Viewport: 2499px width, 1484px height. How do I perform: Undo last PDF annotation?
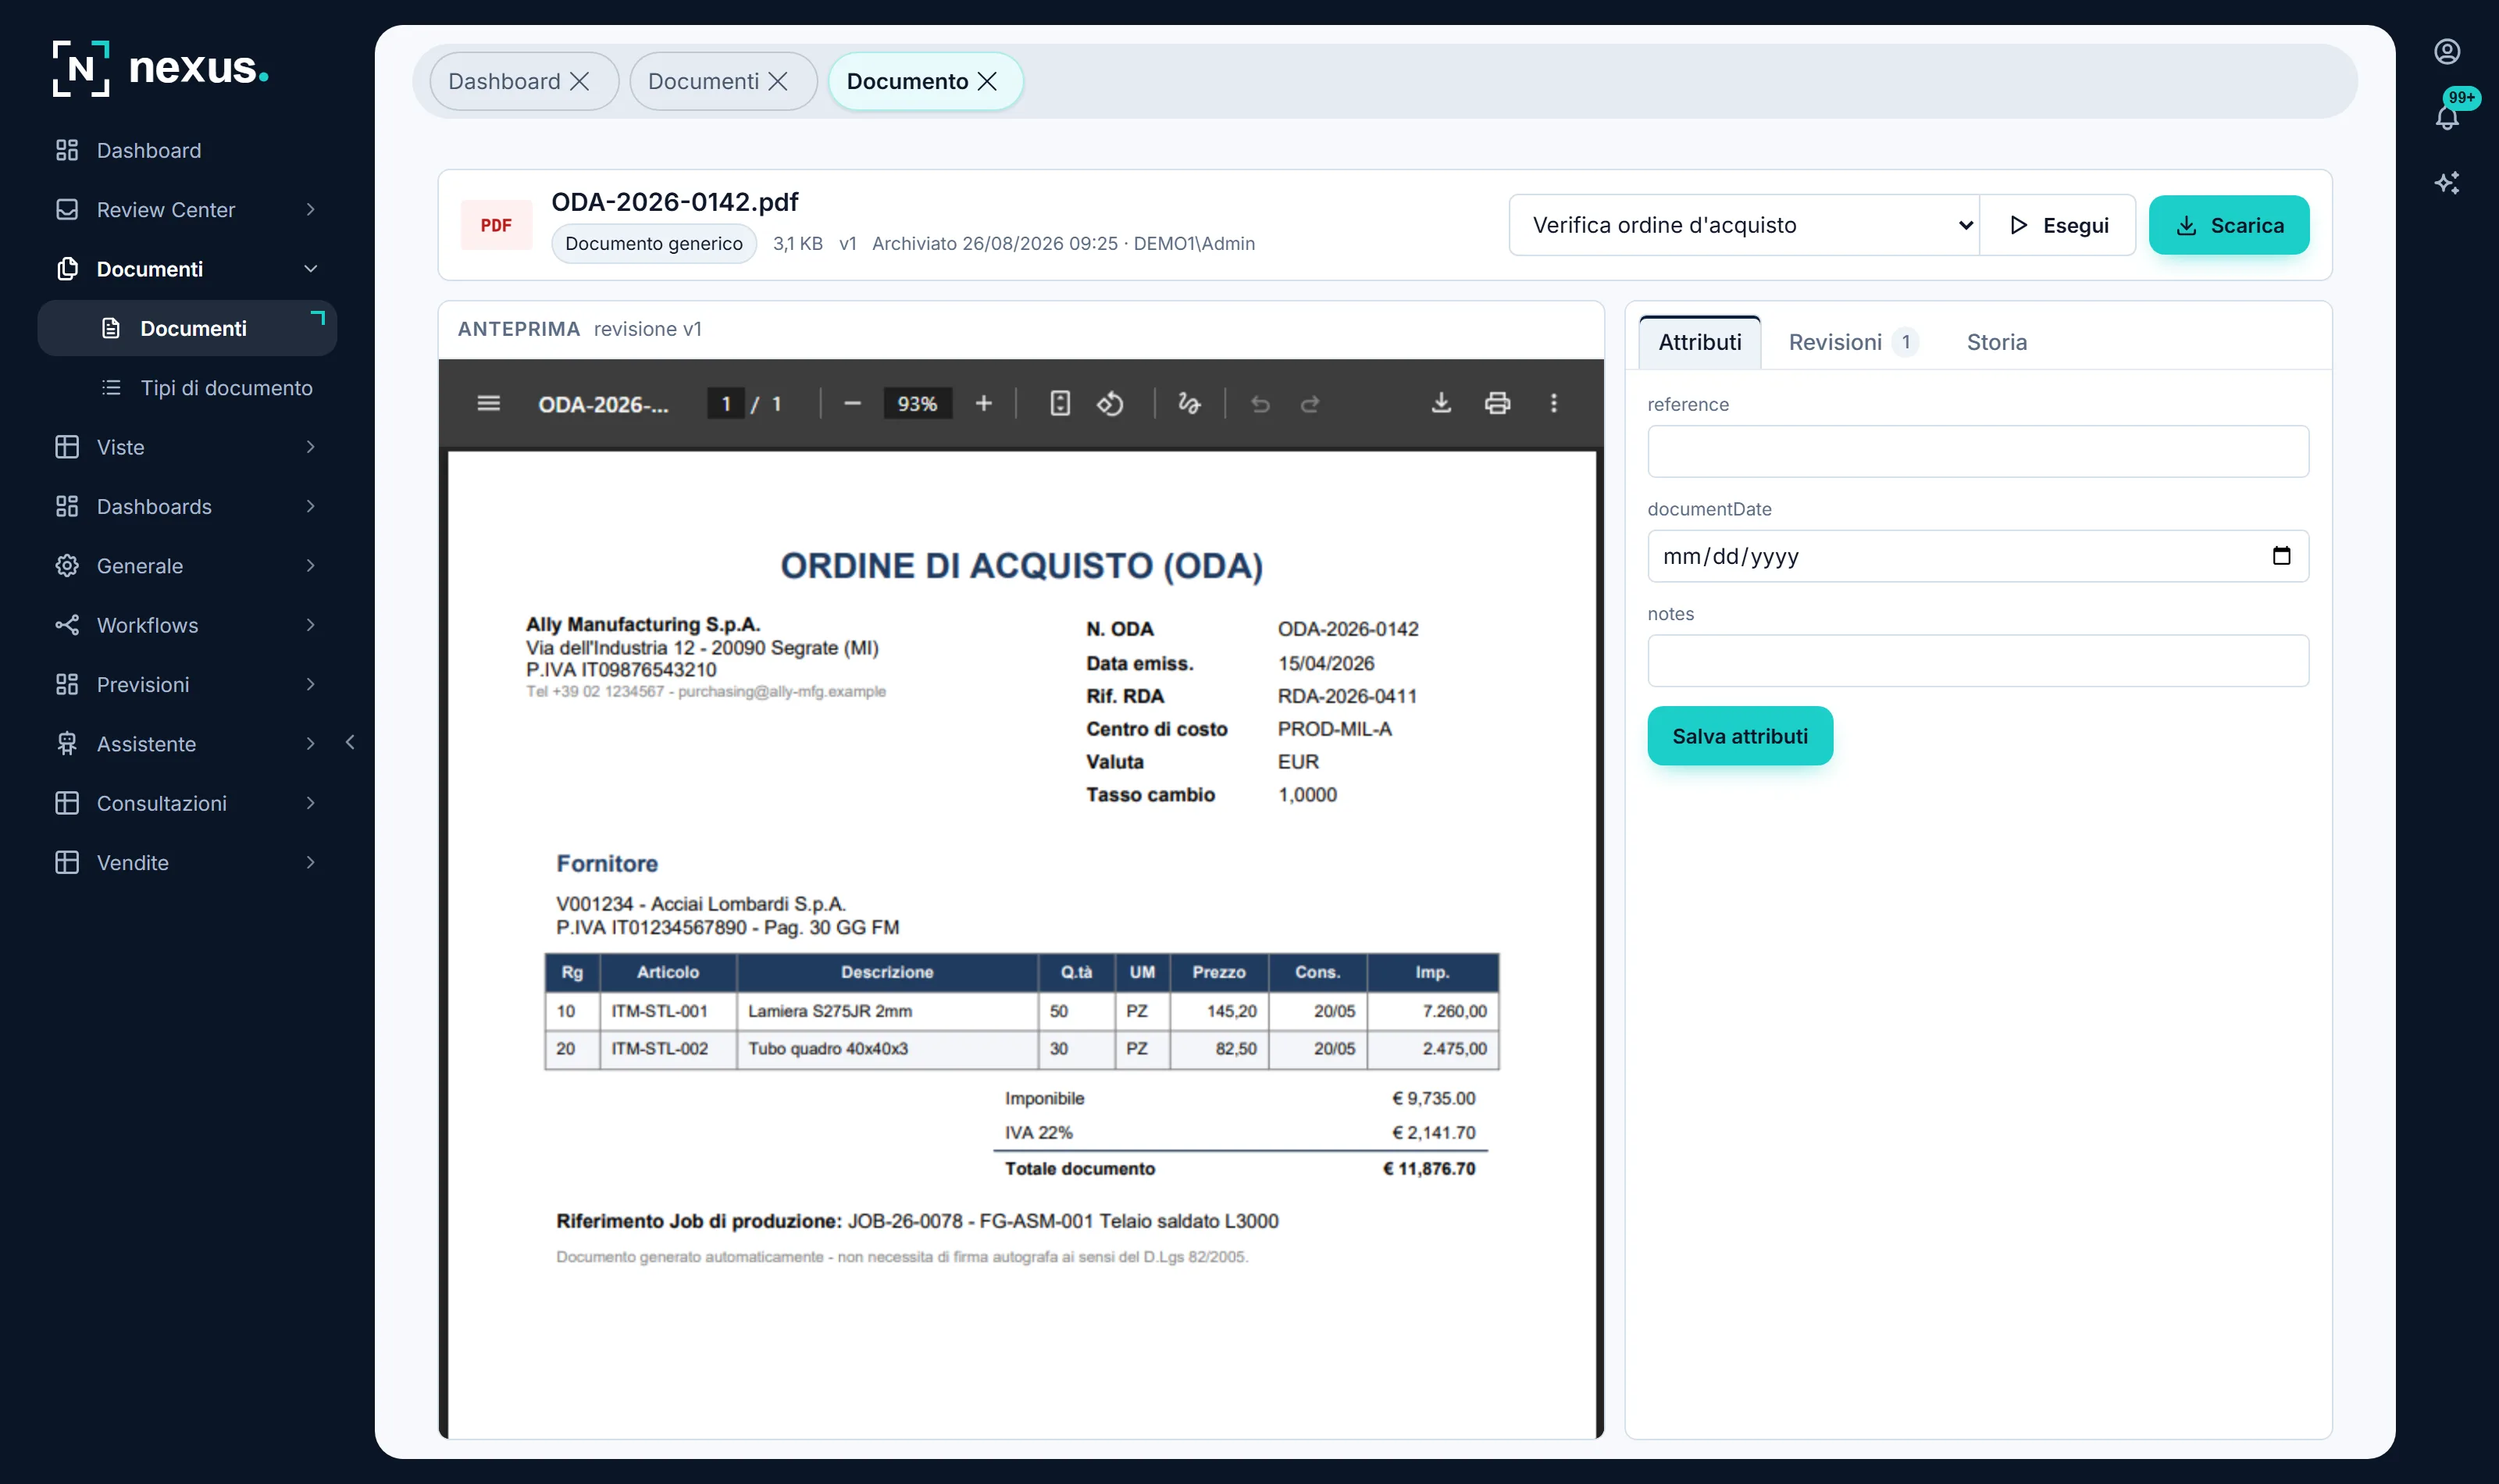[1260, 403]
